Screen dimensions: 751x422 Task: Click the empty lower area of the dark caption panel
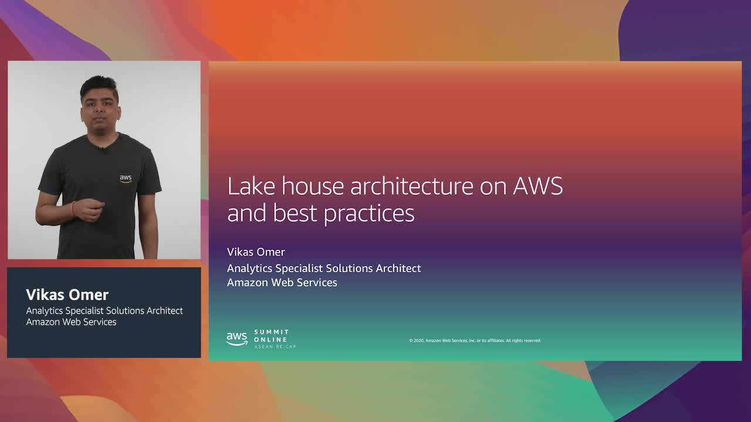pyautogui.click(x=104, y=343)
